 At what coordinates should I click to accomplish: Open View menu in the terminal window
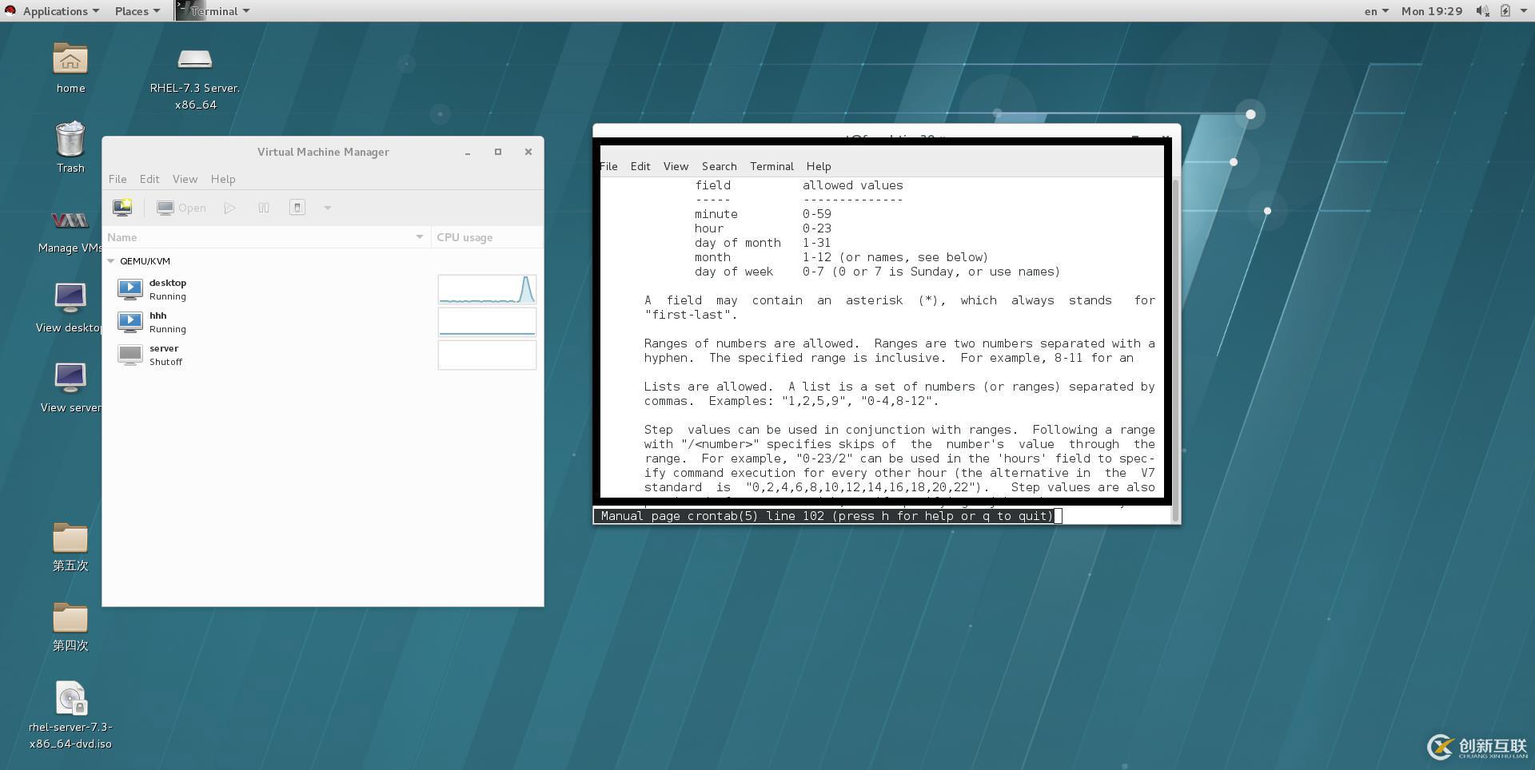pyautogui.click(x=676, y=166)
